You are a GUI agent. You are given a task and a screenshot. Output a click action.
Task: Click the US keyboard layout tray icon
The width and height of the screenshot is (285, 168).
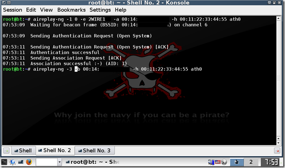point(218,162)
